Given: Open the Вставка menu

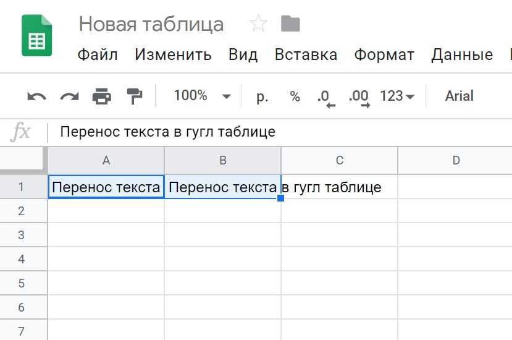Looking at the screenshot, I should click(306, 55).
